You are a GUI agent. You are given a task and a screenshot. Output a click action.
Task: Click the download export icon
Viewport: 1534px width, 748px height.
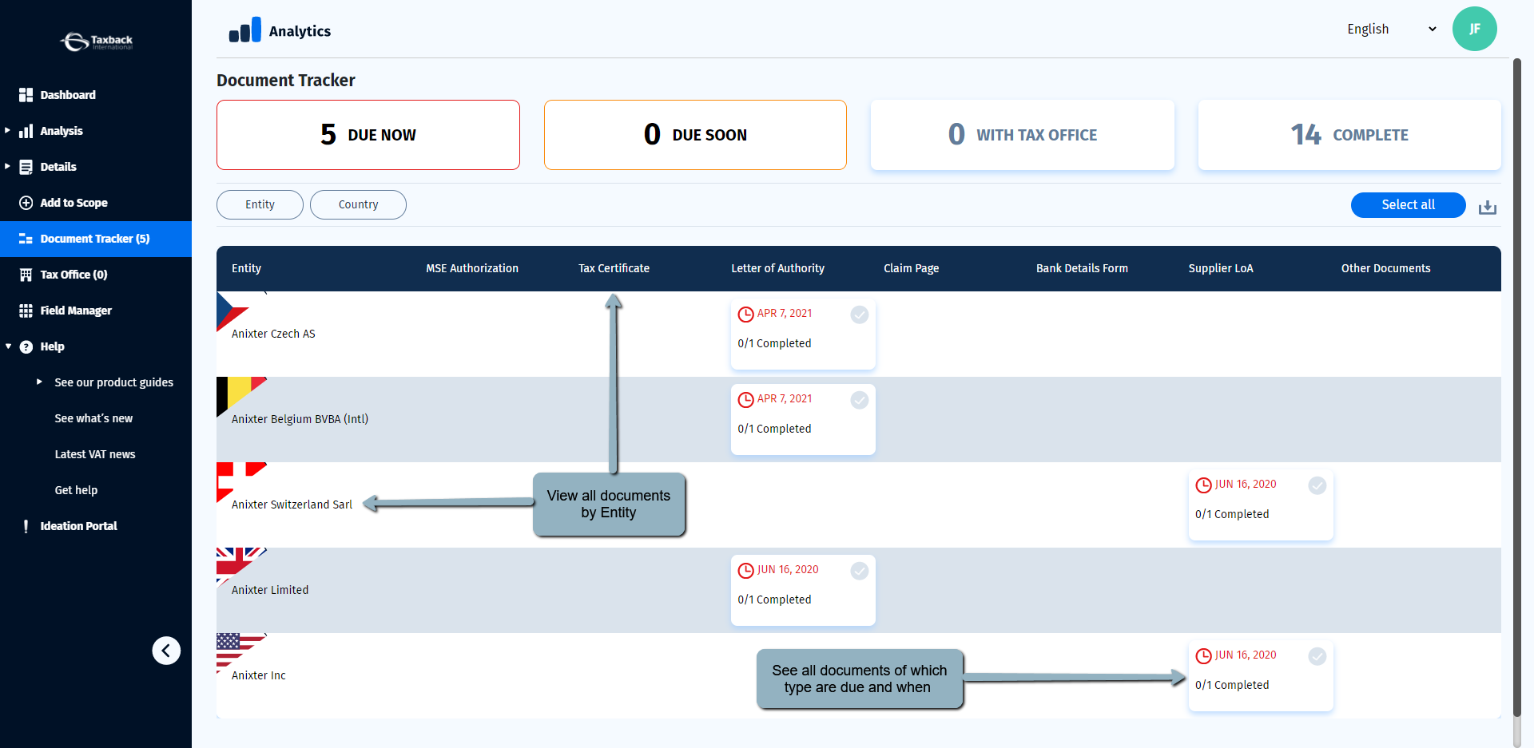(x=1487, y=208)
